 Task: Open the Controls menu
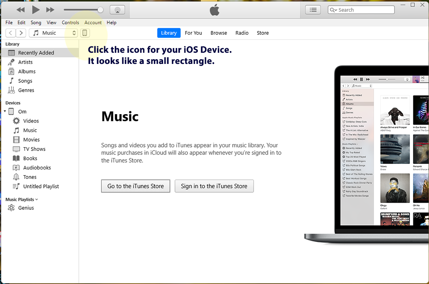pos(70,22)
